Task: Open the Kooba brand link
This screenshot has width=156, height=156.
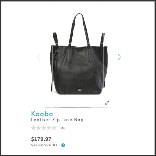Action: (x=42, y=114)
